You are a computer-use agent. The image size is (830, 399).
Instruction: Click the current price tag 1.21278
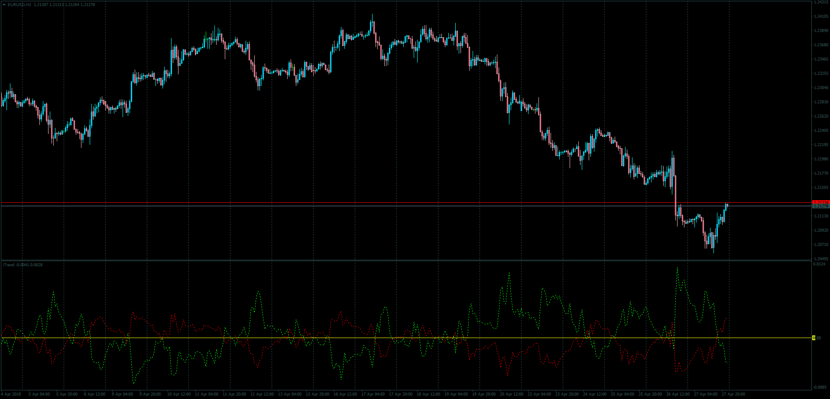[x=821, y=206]
